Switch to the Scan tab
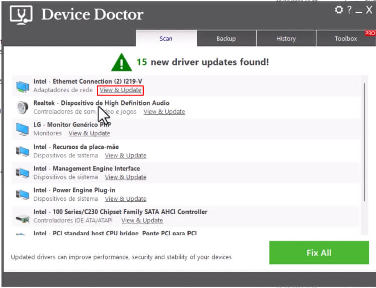The image size is (376, 288). [166, 39]
